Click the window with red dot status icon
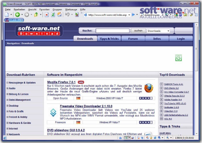The image size is (202, 143). pos(138,138)
